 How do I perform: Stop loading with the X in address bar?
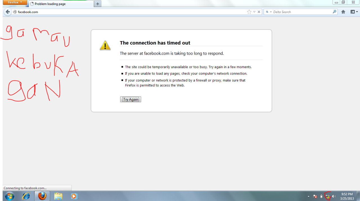click(x=259, y=12)
